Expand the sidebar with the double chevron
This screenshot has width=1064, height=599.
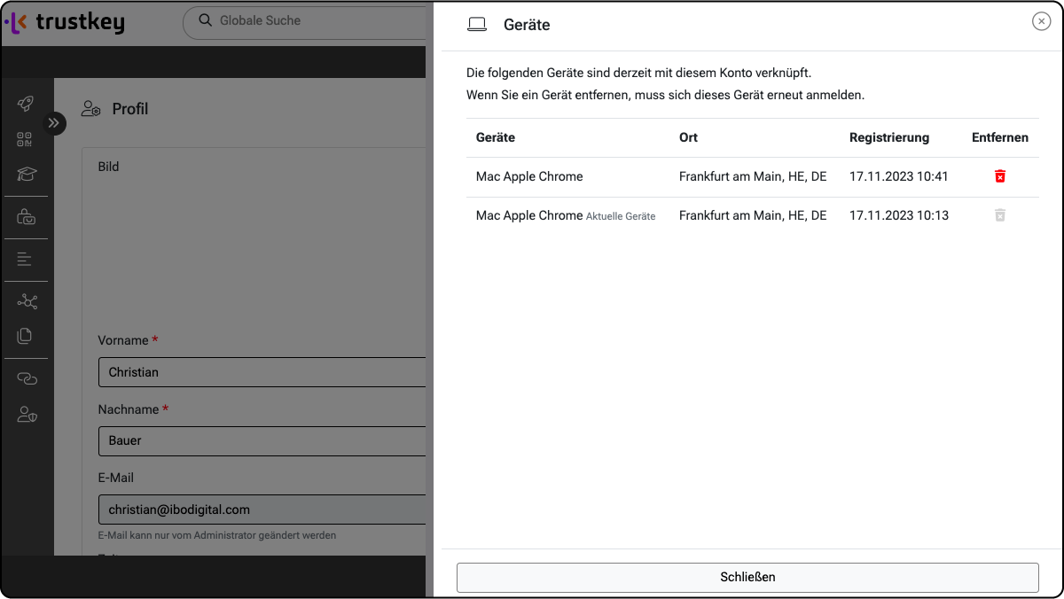click(54, 123)
